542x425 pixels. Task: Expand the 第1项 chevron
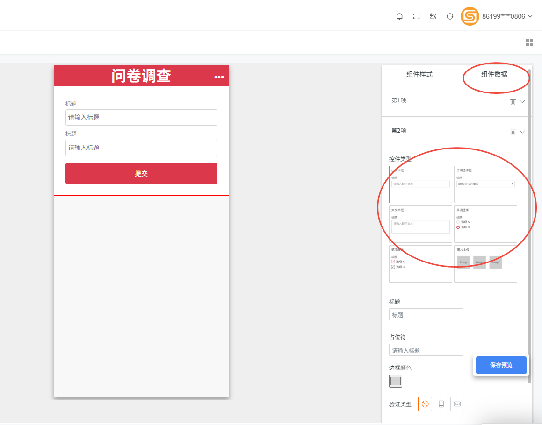pos(522,102)
